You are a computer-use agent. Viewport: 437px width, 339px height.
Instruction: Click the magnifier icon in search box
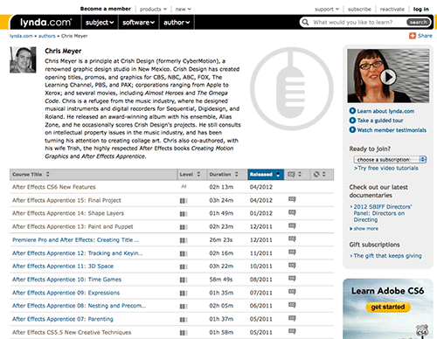(x=305, y=22)
